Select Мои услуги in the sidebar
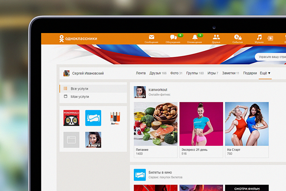Image resolution: width=286 pixels, height=191 pixels. pos(93,96)
